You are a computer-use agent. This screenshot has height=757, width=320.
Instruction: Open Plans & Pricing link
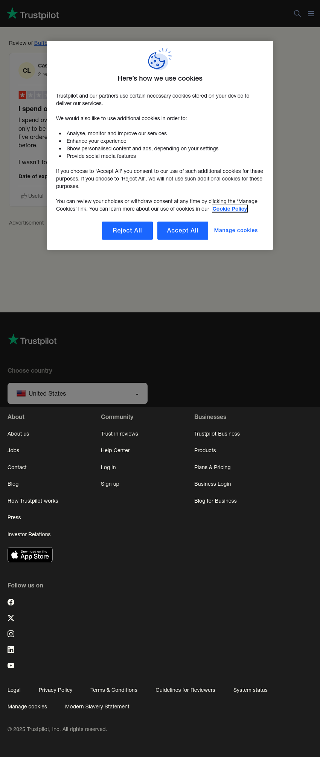[212, 467]
